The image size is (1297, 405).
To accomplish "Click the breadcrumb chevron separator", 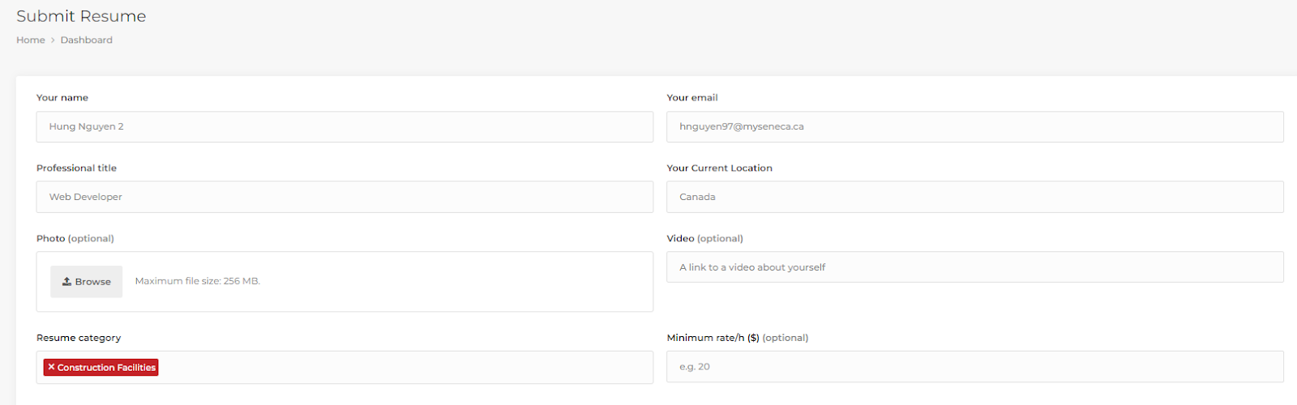I will [53, 40].
